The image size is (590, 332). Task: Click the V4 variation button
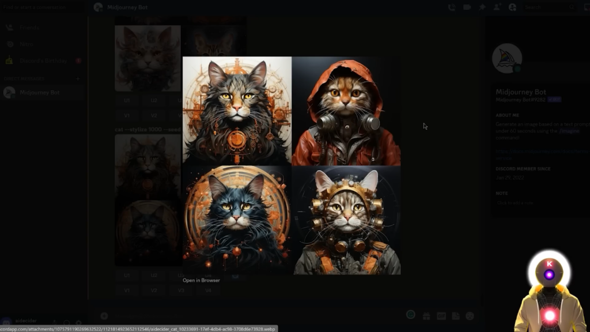208,290
